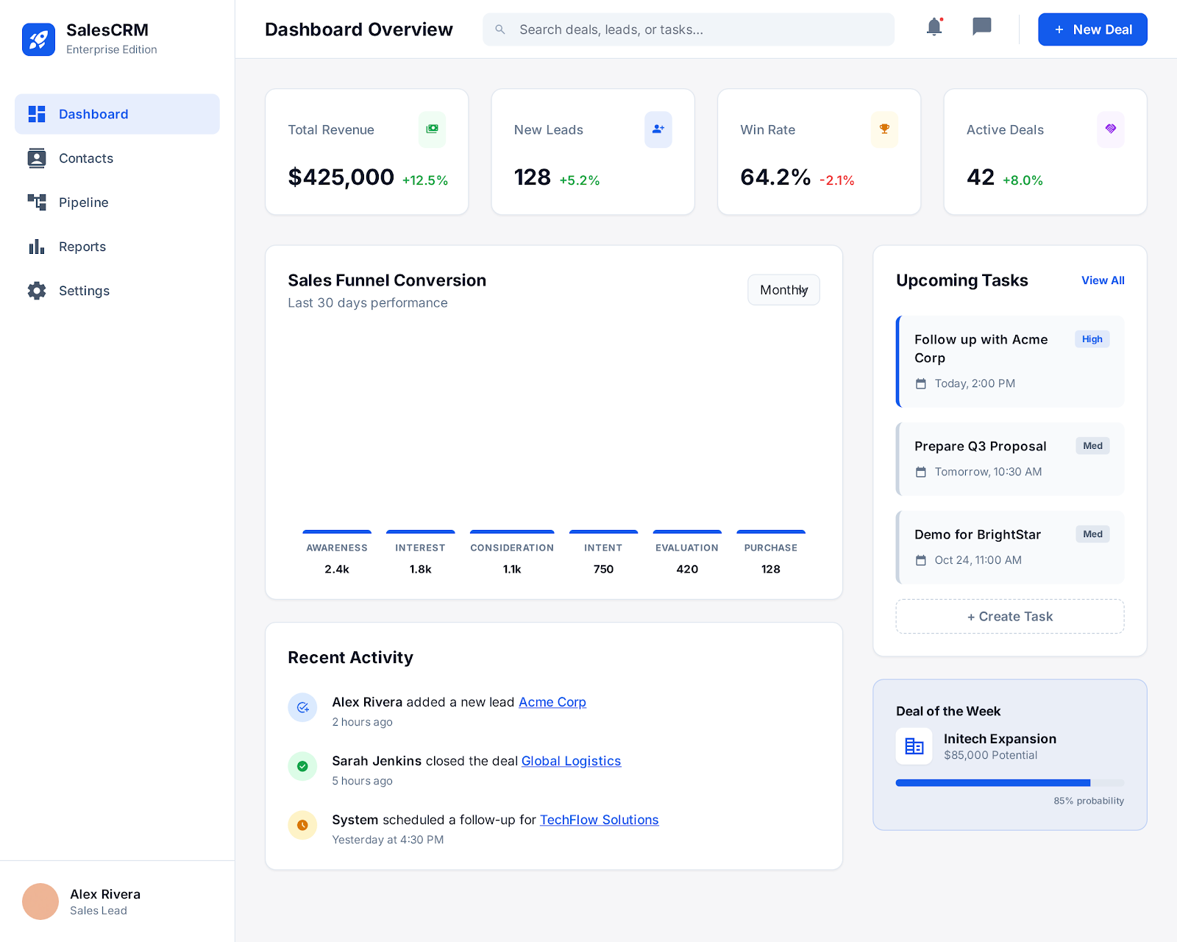
Task: Open the Acme Corp lead link
Action: point(552,702)
